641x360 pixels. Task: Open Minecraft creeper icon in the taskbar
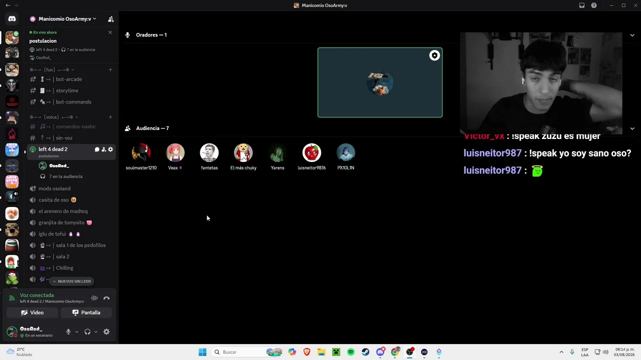click(x=336, y=352)
